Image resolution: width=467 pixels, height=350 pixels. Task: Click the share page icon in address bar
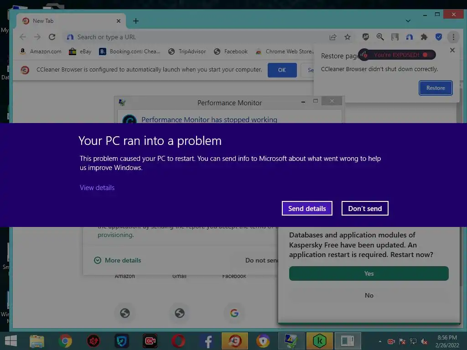(332, 37)
